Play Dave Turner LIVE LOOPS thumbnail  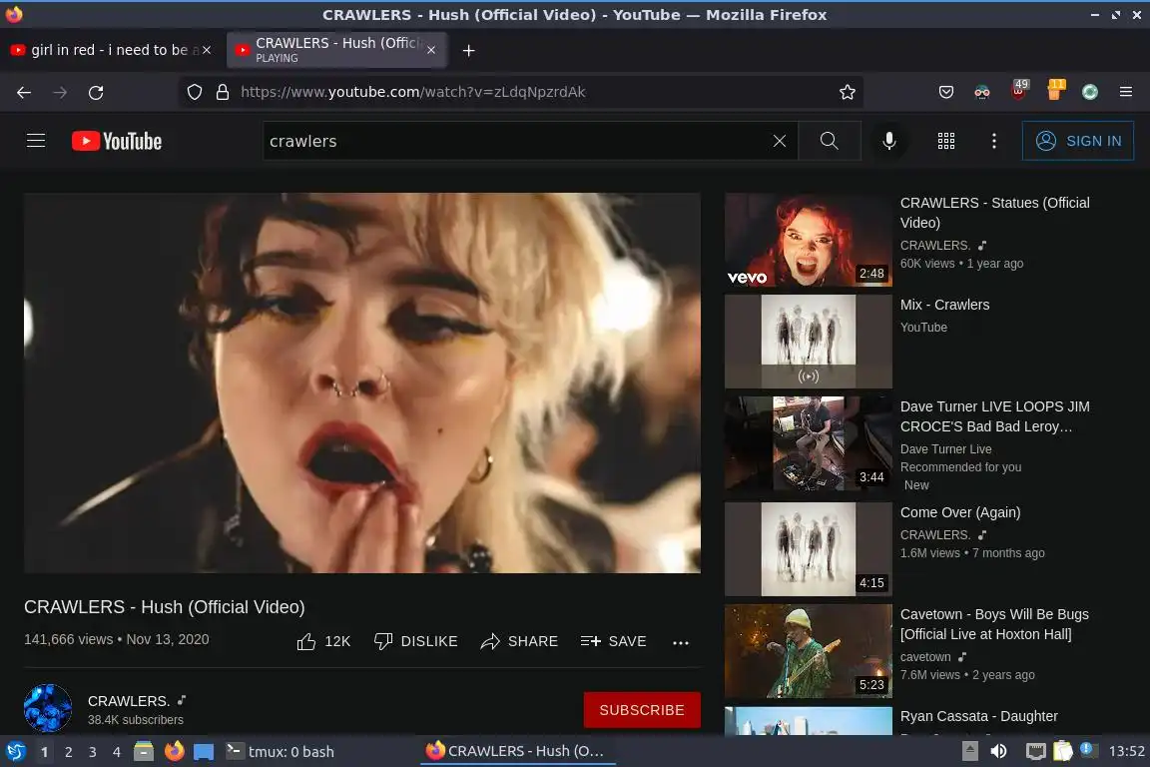point(809,443)
